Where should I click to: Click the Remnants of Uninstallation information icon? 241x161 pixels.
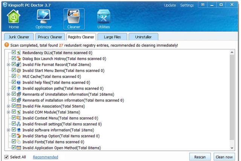tap(18, 94)
